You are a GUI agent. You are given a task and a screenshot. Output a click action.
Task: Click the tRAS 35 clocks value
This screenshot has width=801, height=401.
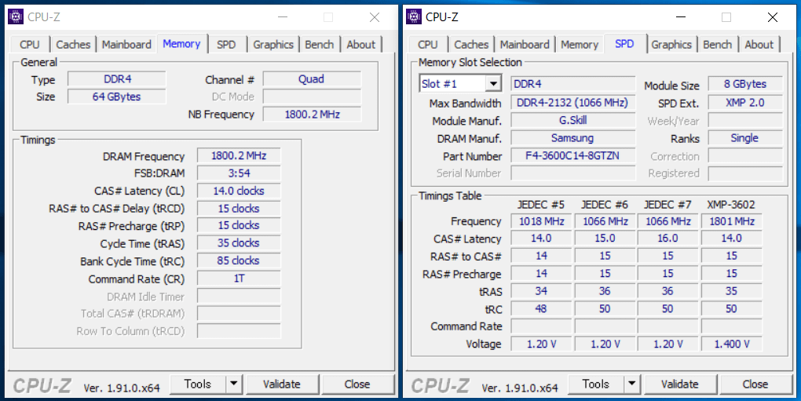pyautogui.click(x=239, y=242)
